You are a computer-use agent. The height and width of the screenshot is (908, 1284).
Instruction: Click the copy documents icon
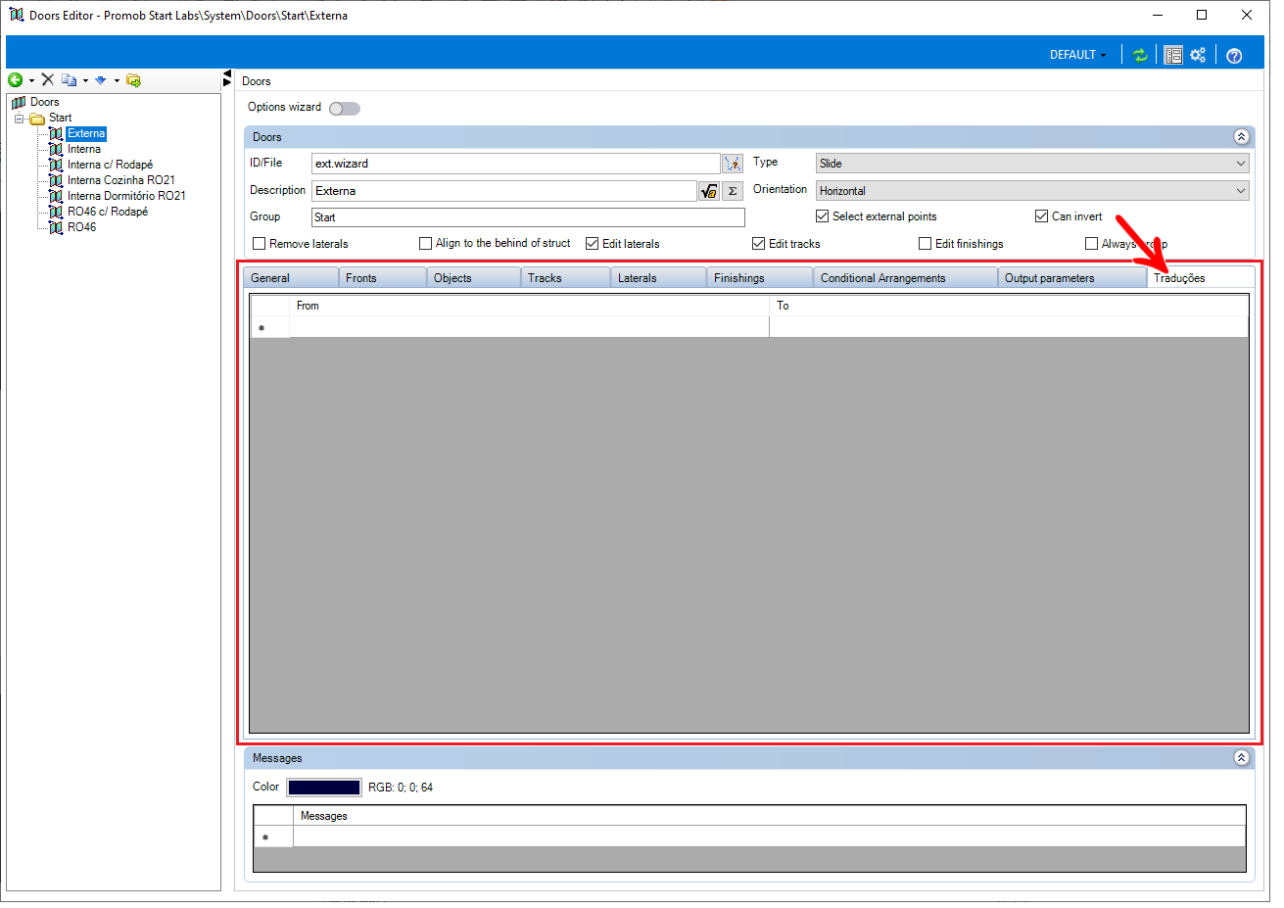tap(69, 80)
